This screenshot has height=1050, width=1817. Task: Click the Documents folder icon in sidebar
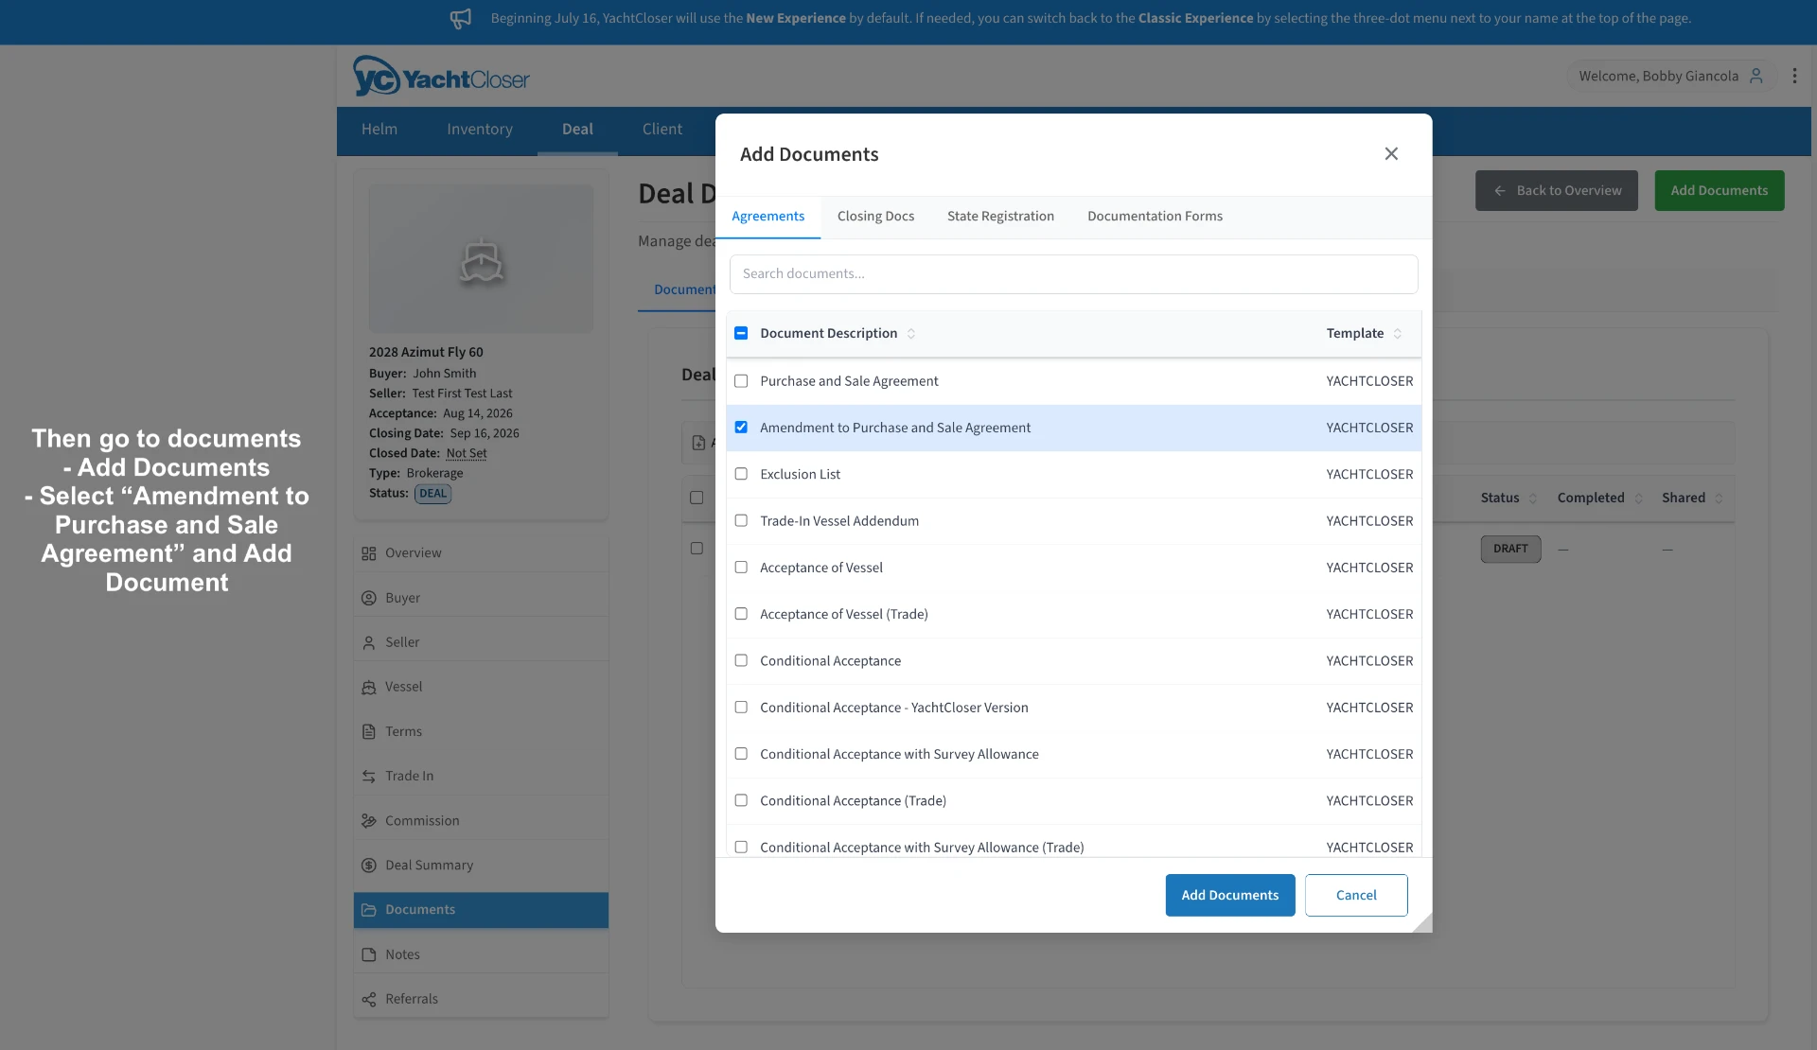click(369, 910)
